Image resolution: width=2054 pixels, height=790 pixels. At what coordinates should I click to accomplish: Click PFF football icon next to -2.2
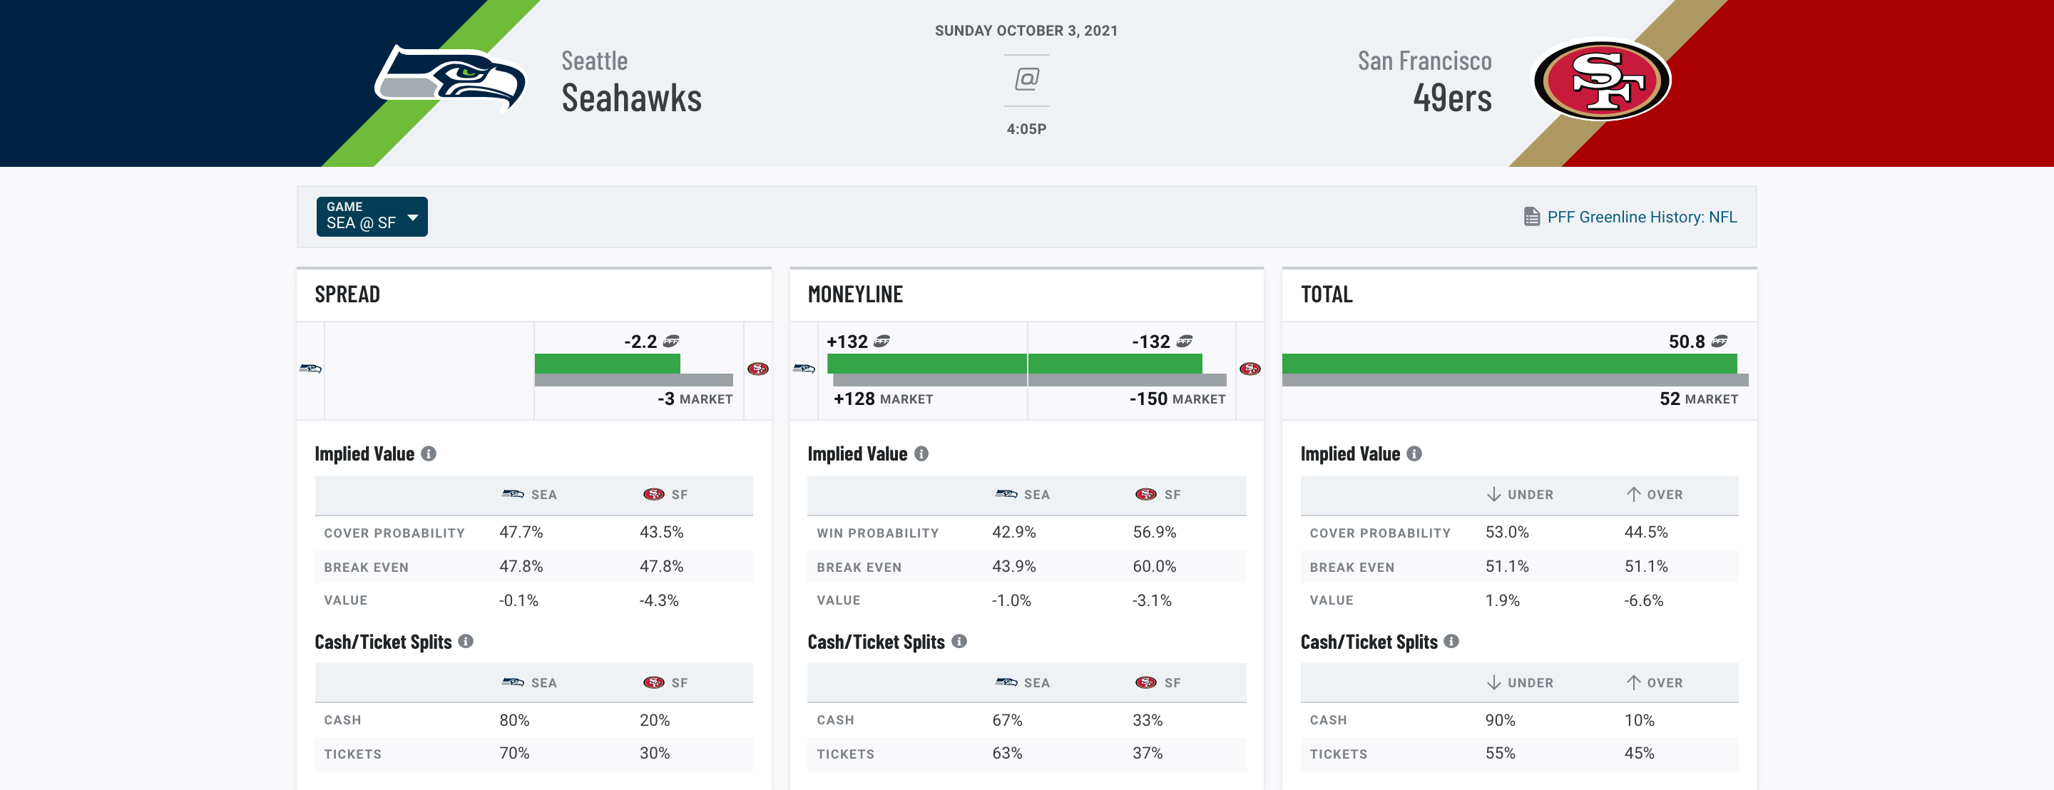tap(671, 342)
